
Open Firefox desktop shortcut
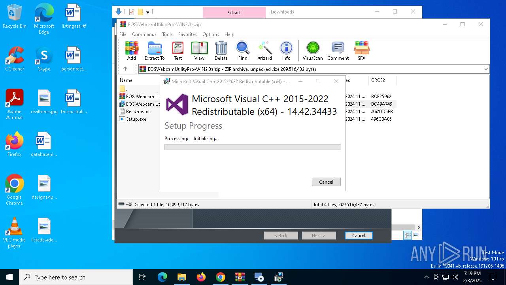15,144
